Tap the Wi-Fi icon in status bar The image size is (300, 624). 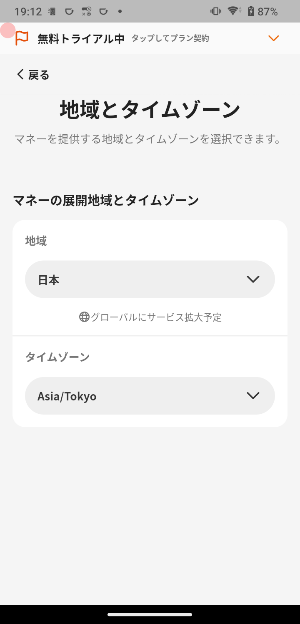coord(233,11)
